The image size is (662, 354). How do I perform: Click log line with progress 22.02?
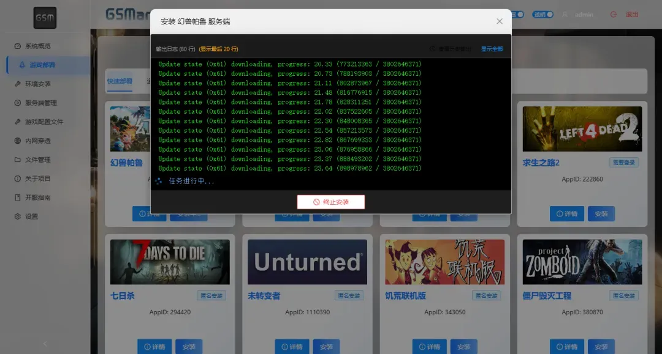(x=290, y=111)
